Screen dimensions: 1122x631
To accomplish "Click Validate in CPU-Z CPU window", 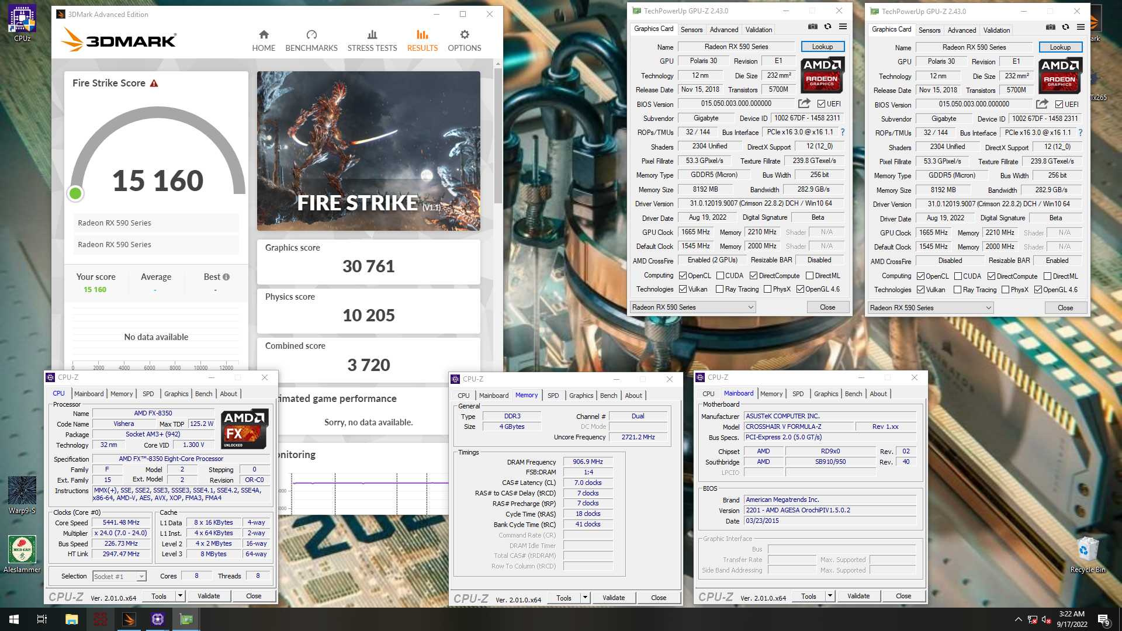I will (209, 596).
